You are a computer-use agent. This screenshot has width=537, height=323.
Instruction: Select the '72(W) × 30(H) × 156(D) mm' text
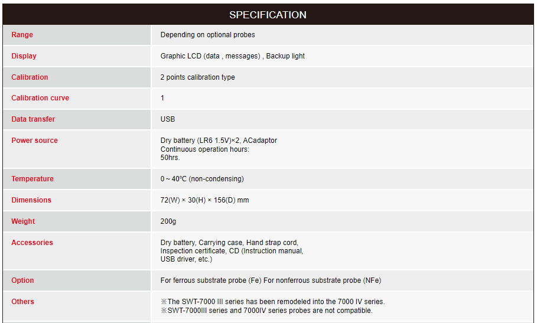(204, 200)
